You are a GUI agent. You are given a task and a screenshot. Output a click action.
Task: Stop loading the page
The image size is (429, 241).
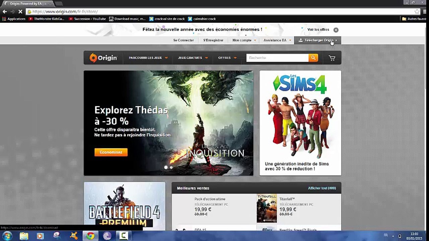click(20, 11)
